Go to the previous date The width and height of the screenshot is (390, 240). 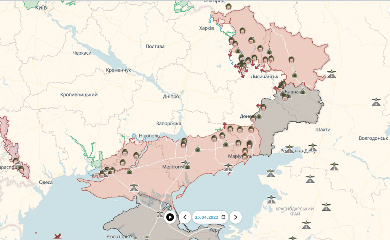(185, 217)
